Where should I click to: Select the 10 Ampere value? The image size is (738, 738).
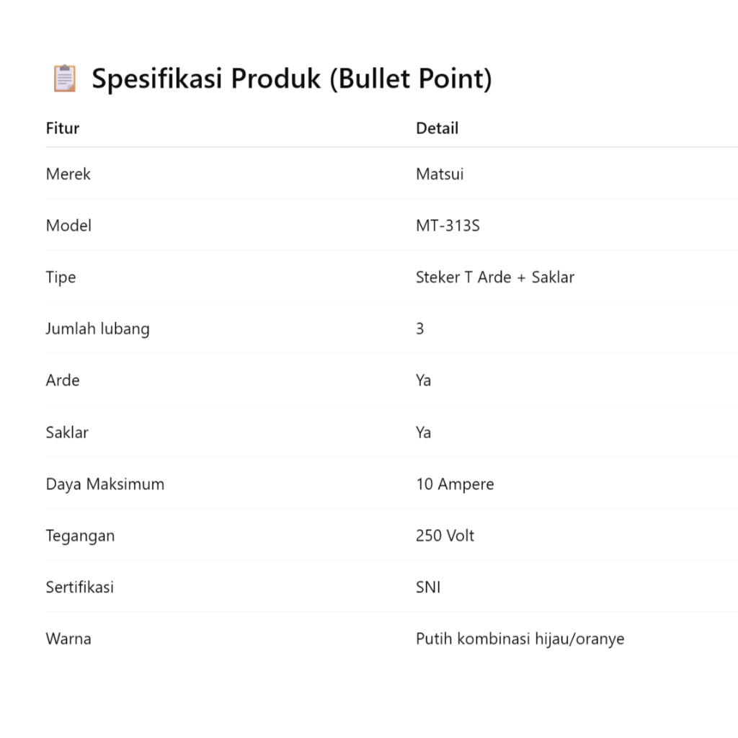[455, 484]
